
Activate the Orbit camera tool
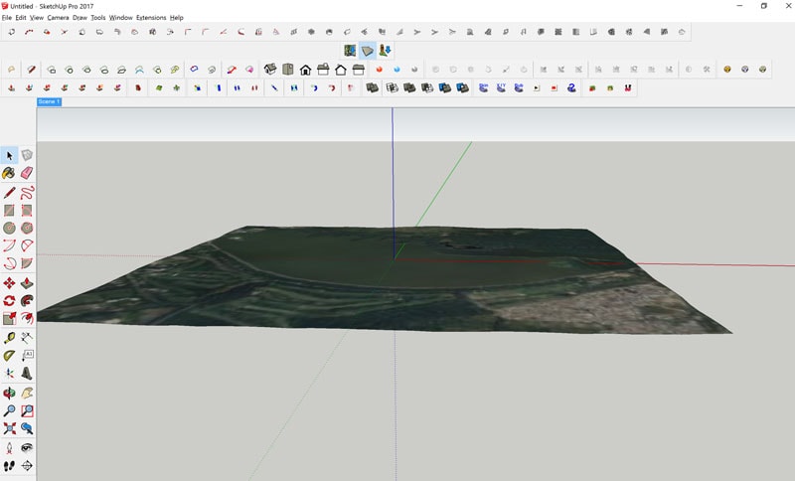[9, 393]
